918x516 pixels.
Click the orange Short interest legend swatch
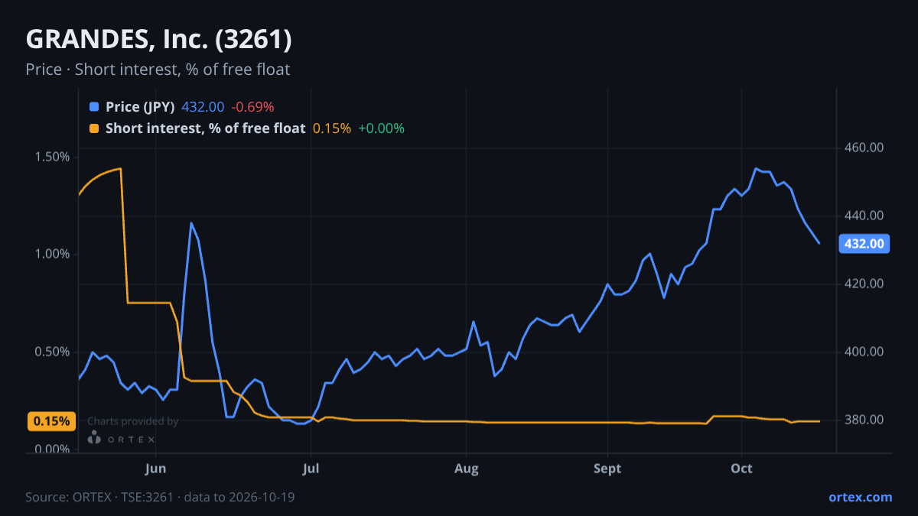[94, 128]
